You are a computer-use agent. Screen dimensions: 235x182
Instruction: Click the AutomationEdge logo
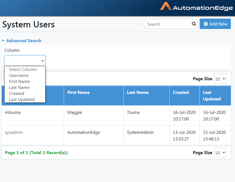click(x=196, y=7)
